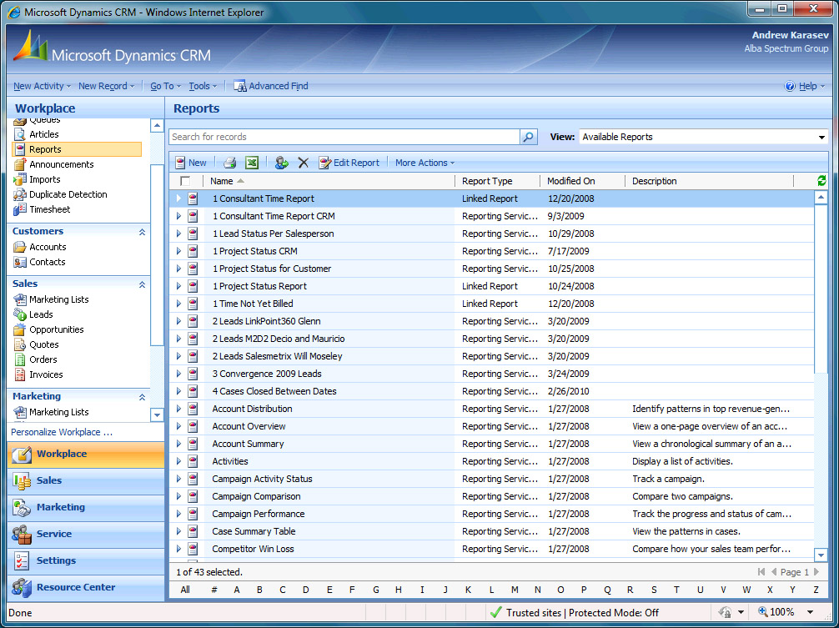Expand Campaign Comparison row
The width and height of the screenshot is (839, 628).
[178, 496]
